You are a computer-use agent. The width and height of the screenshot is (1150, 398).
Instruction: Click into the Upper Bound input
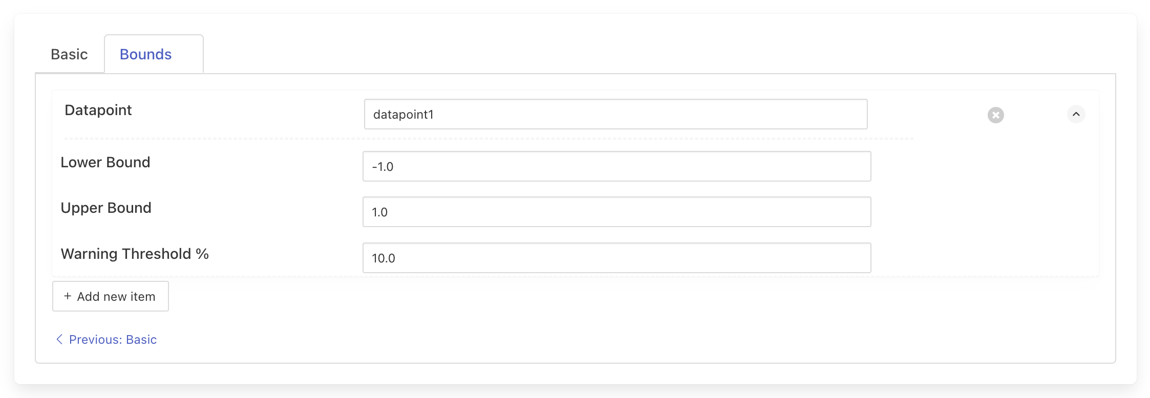[616, 212]
